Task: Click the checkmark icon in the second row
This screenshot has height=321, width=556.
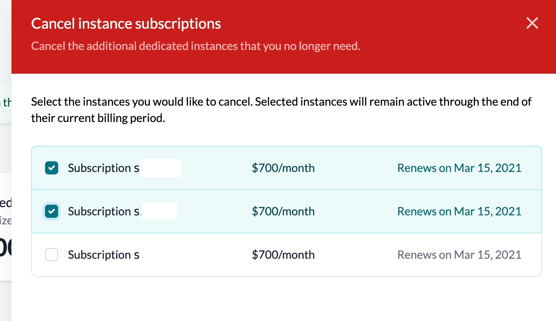Action: (x=51, y=211)
